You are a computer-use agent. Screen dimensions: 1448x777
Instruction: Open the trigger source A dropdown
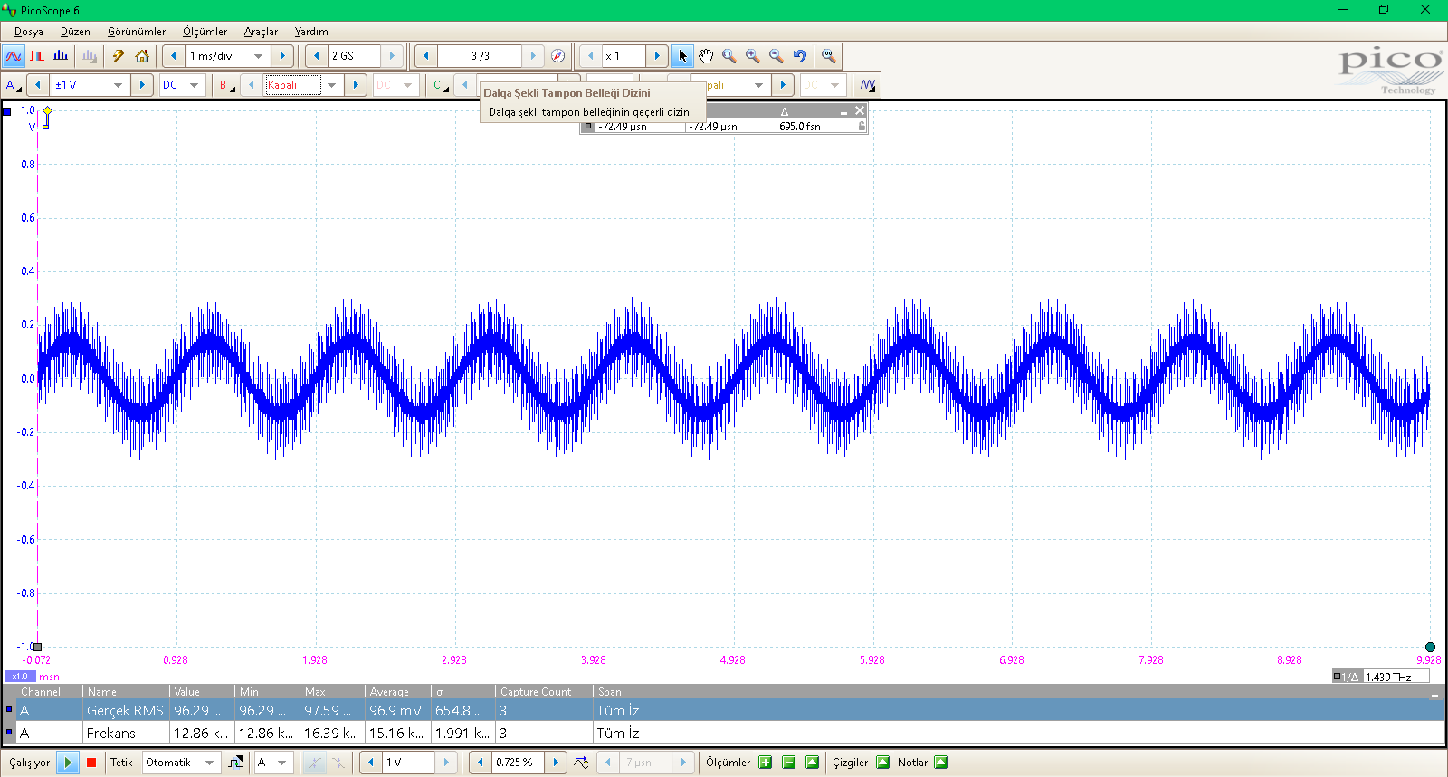click(x=281, y=763)
